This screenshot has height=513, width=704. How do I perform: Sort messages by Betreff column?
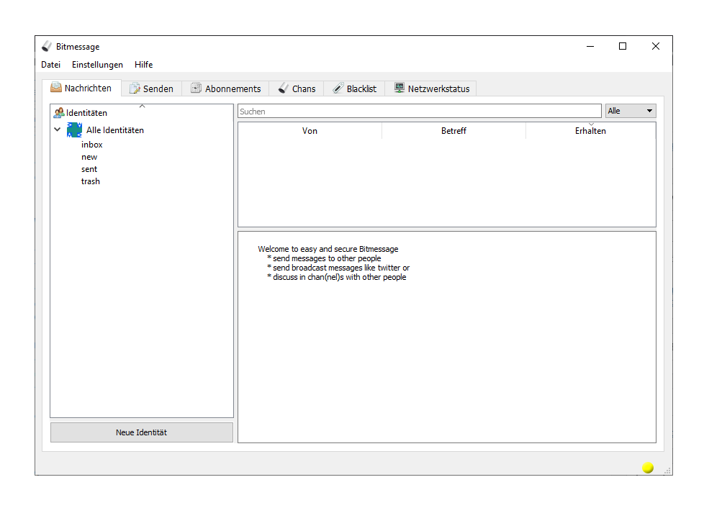point(453,131)
